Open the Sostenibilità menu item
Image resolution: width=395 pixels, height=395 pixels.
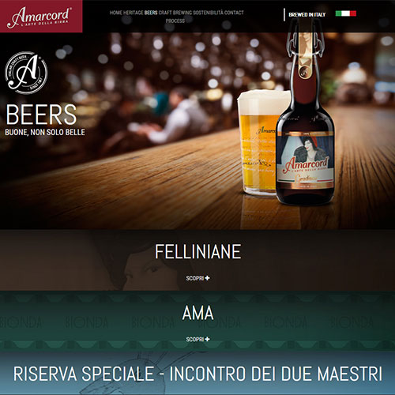click(208, 13)
